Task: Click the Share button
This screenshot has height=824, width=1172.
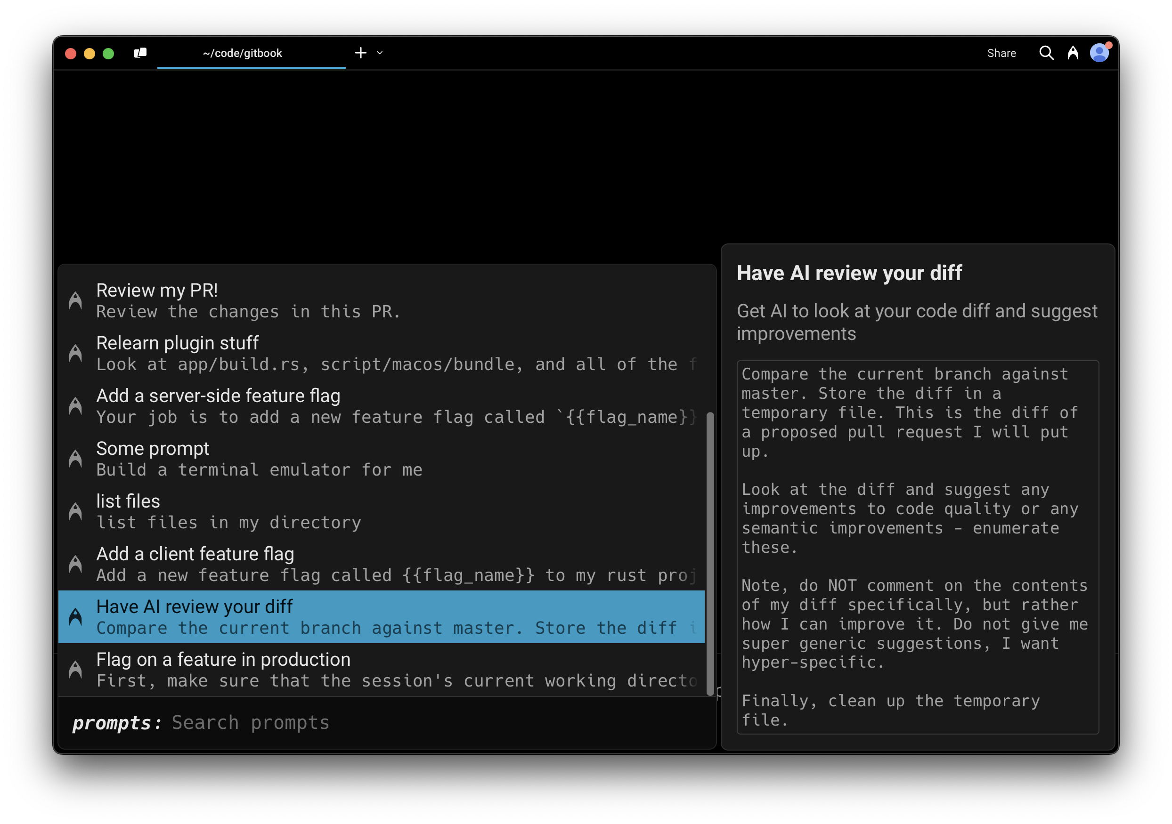Action: [1001, 53]
